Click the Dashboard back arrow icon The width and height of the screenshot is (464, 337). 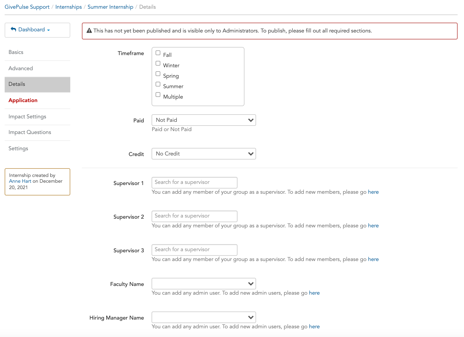tap(13, 29)
